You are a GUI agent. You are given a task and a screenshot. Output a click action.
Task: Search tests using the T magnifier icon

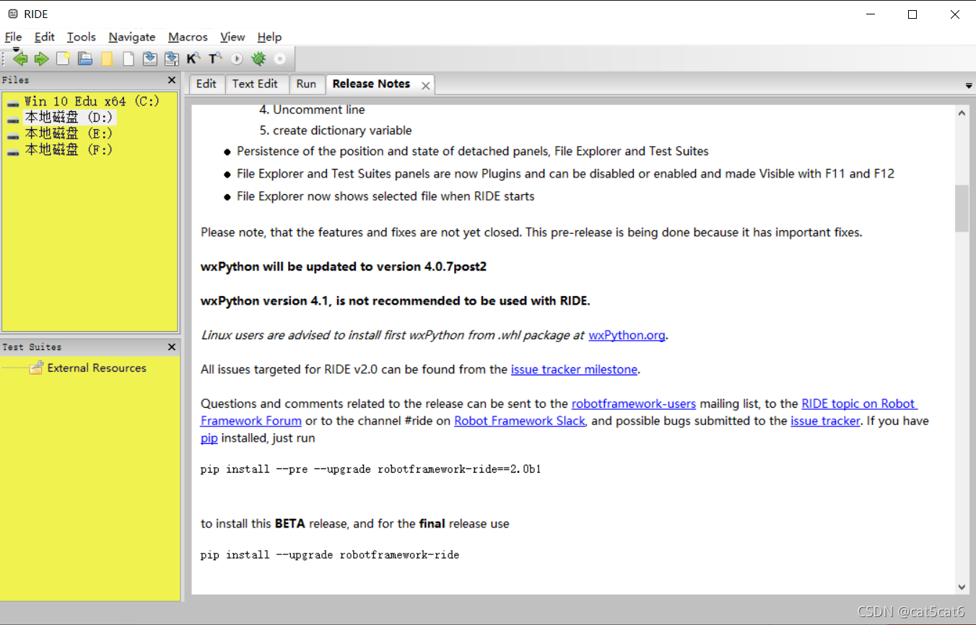point(215,58)
